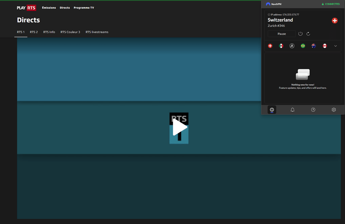The height and width of the screenshot is (224, 345).
Task: Click the NordVPN logo in panel header
Action: 274,4
